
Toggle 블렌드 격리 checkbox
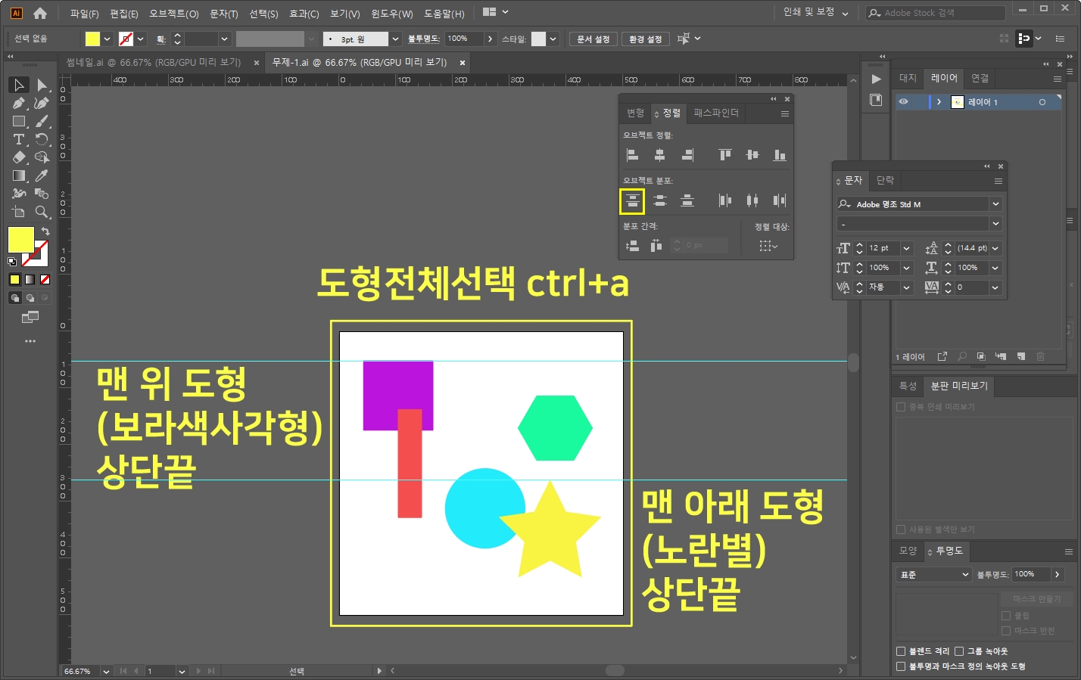pos(901,651)
